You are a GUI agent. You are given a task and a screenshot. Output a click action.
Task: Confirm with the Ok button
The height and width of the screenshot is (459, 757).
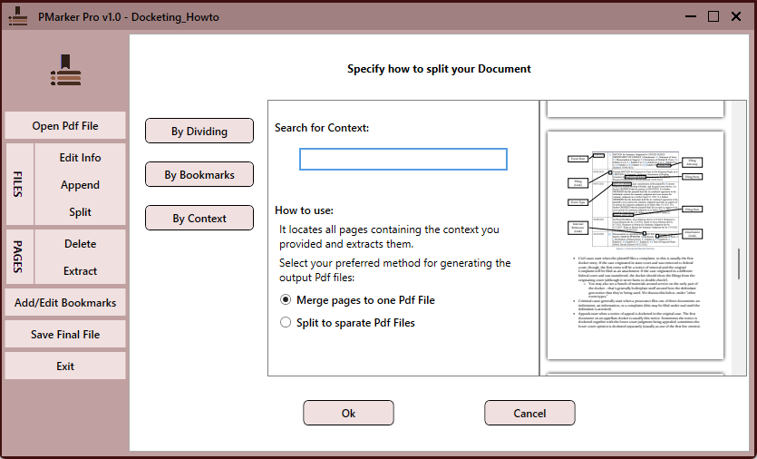[348, 413]
